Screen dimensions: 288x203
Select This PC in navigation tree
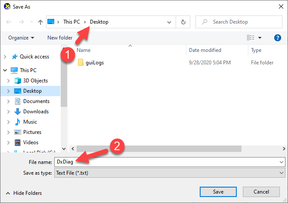[x=28, y=70]
